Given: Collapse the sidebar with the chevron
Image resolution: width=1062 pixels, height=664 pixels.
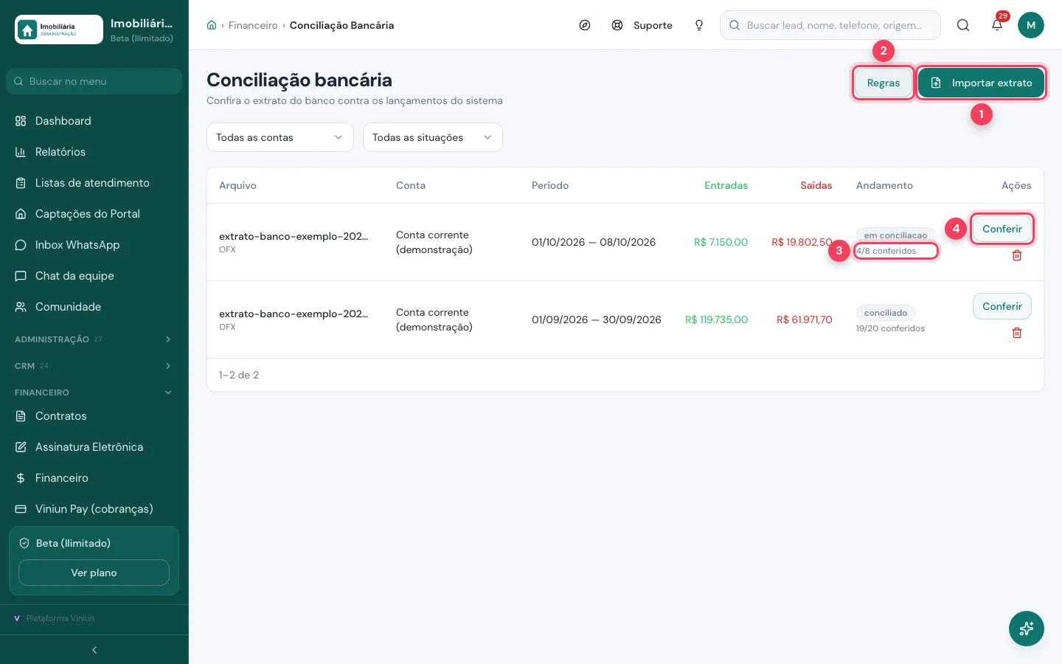Looking at the screenshot, I should [94, 650].
